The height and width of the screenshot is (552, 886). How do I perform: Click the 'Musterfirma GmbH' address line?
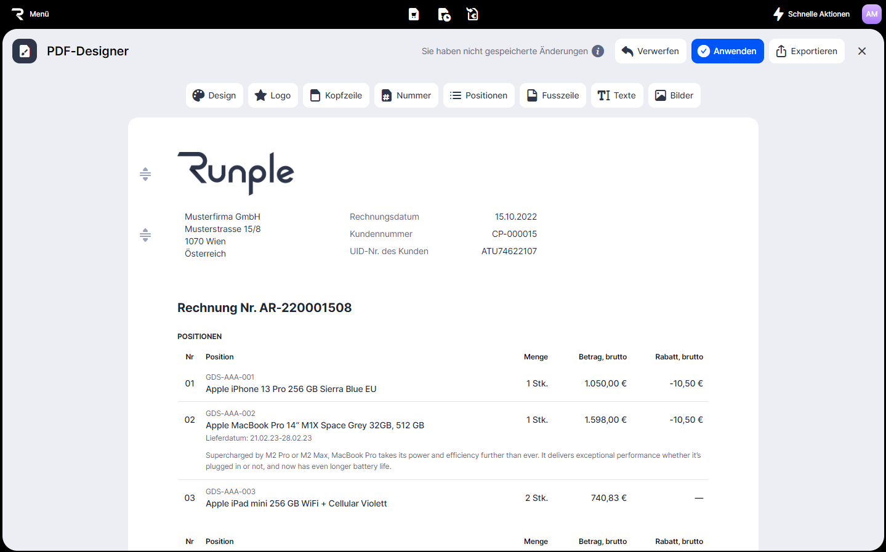pyautogui.click(x=222, y=217)
